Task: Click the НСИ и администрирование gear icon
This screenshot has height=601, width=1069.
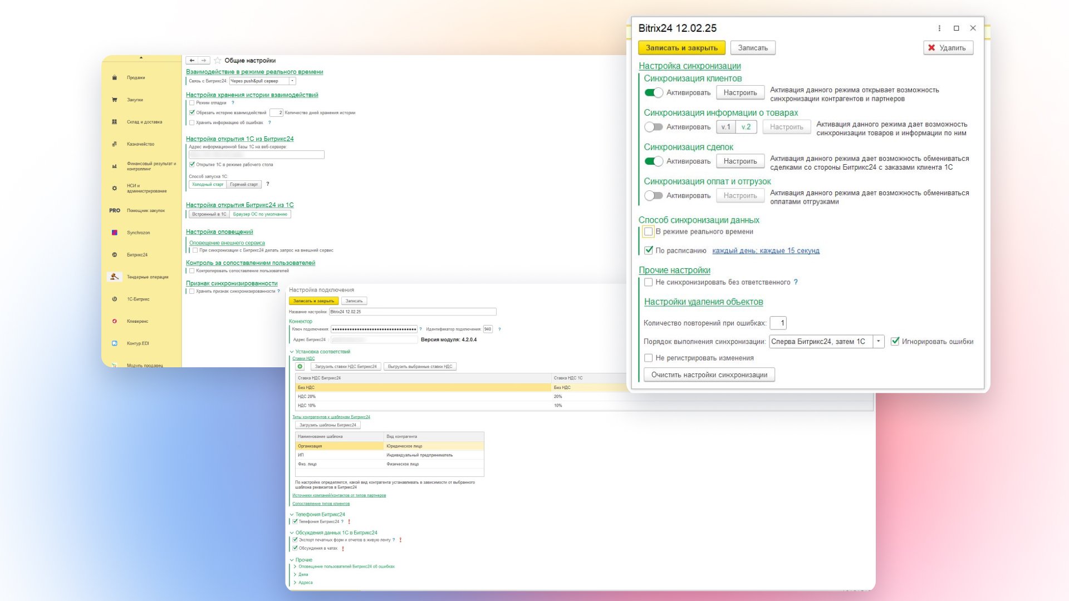Action: tap(115, 188)
